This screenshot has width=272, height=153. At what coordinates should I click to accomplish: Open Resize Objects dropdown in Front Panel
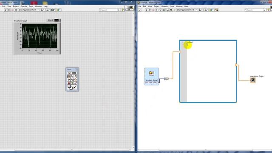click(x=53, y=10)
